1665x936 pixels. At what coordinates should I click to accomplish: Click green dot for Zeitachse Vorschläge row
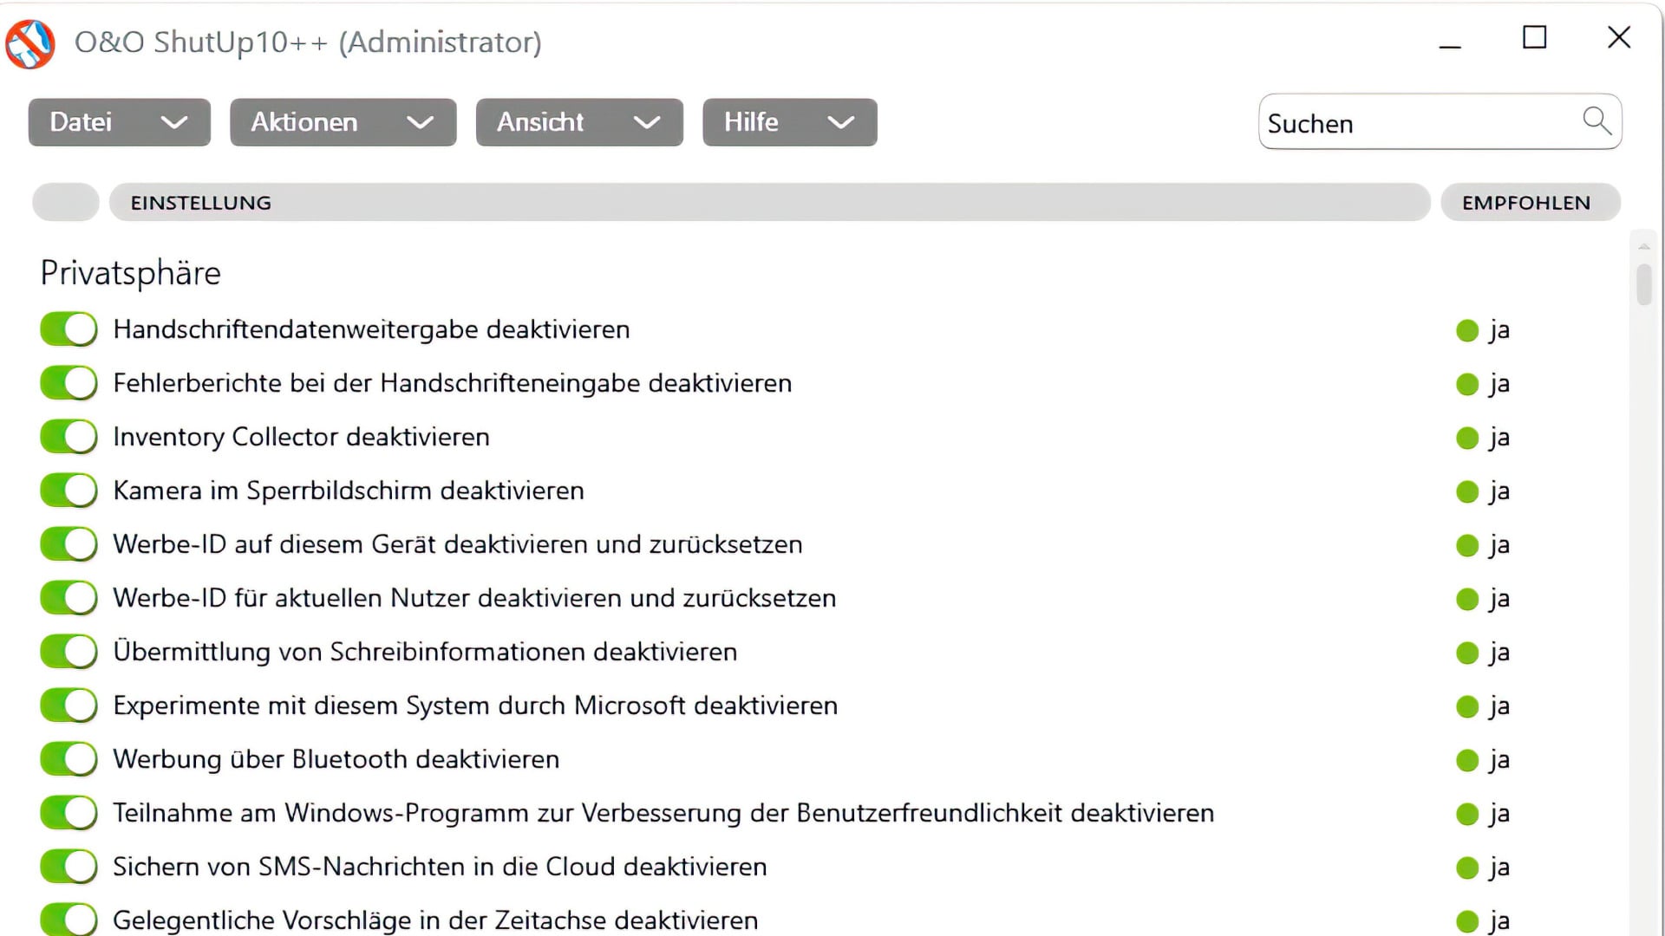(x=1467, y=921)
